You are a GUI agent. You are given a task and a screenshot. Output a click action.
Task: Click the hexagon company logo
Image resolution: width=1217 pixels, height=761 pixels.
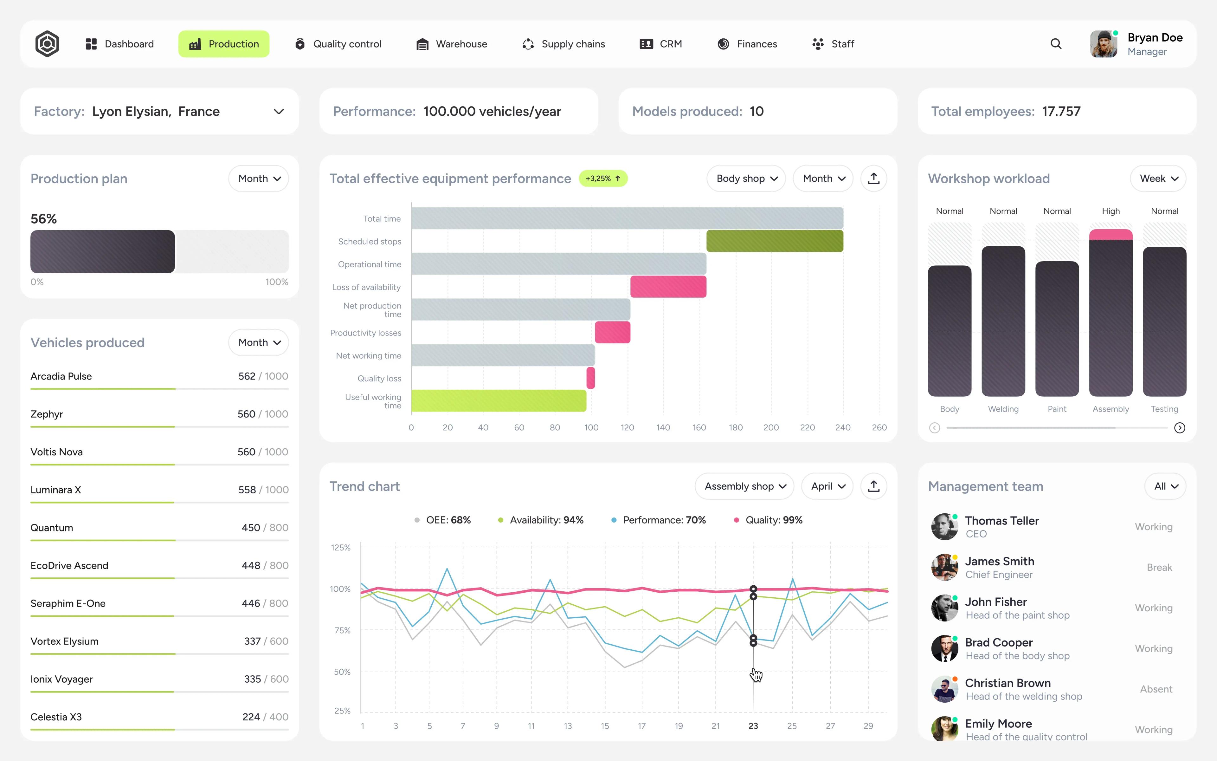47,44
